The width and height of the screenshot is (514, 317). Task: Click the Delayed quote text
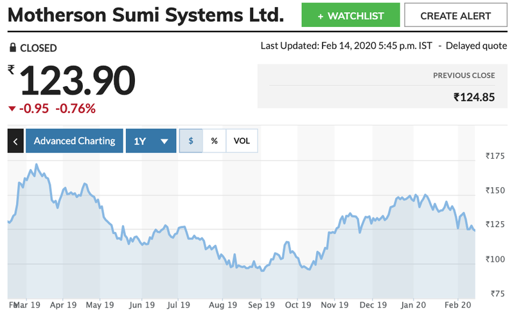[476, 46]
